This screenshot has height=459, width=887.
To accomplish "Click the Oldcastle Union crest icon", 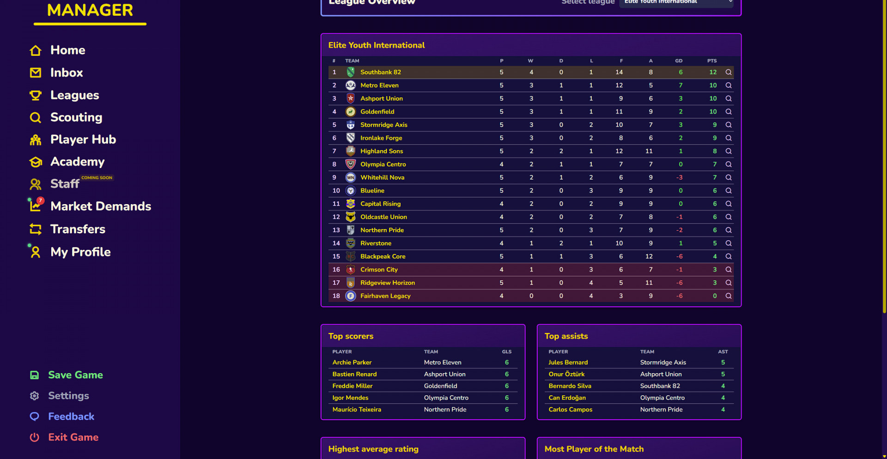I will tap(351, 217).
